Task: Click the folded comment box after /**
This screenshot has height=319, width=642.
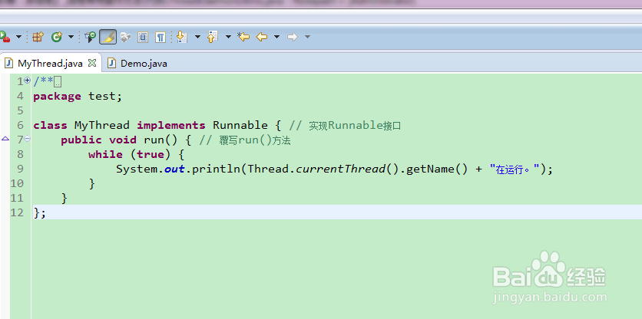Action: pyautogui.click(x=58, y=82)
